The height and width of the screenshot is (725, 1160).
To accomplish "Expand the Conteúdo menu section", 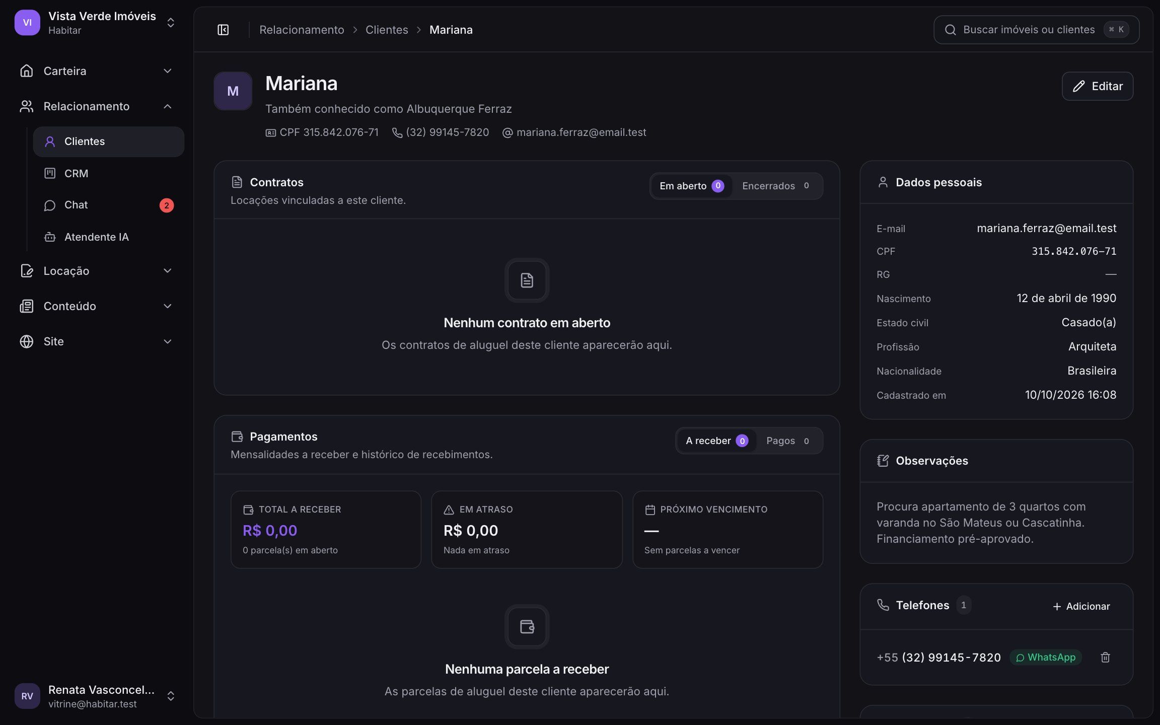I will (x=96, y=306).
